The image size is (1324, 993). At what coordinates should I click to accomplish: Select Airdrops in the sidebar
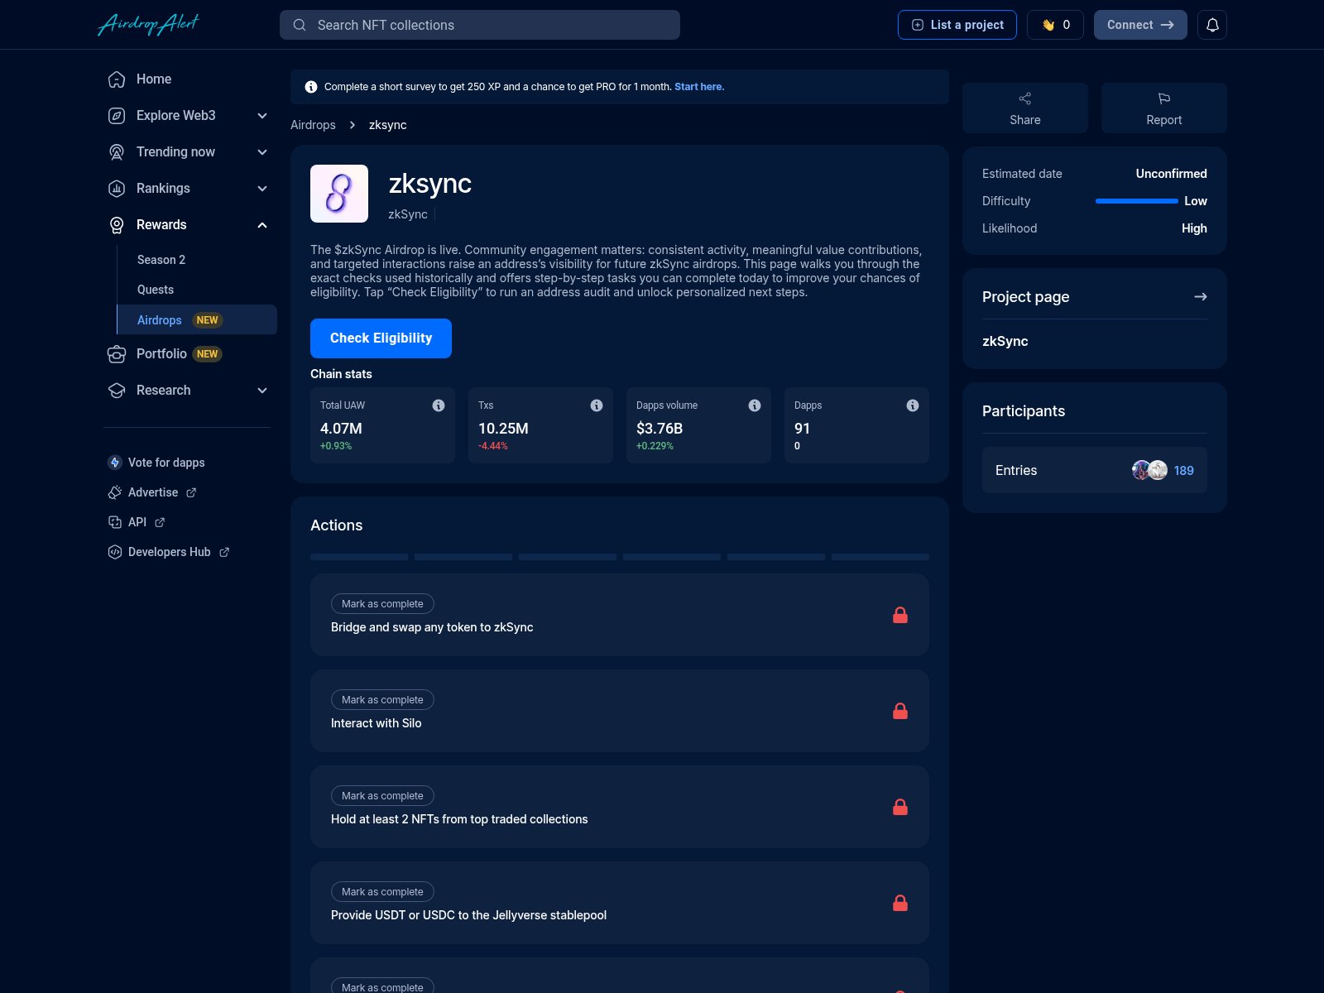159,319
